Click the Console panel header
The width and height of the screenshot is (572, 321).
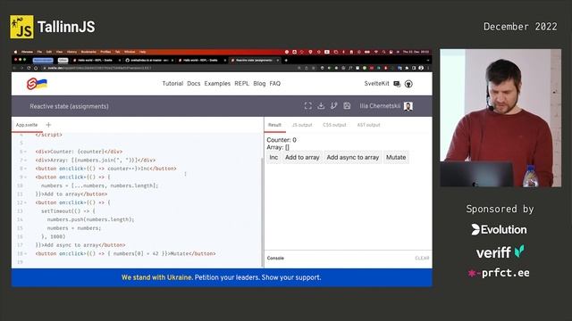275,258
